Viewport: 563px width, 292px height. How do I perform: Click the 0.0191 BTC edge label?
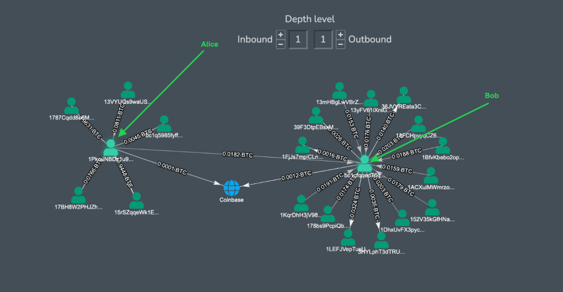tap(330, 183)
